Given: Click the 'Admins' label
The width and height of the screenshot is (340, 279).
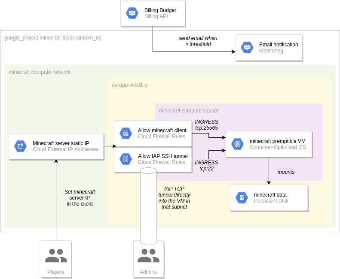Looking at the screenshot, I should coord(148,272).
